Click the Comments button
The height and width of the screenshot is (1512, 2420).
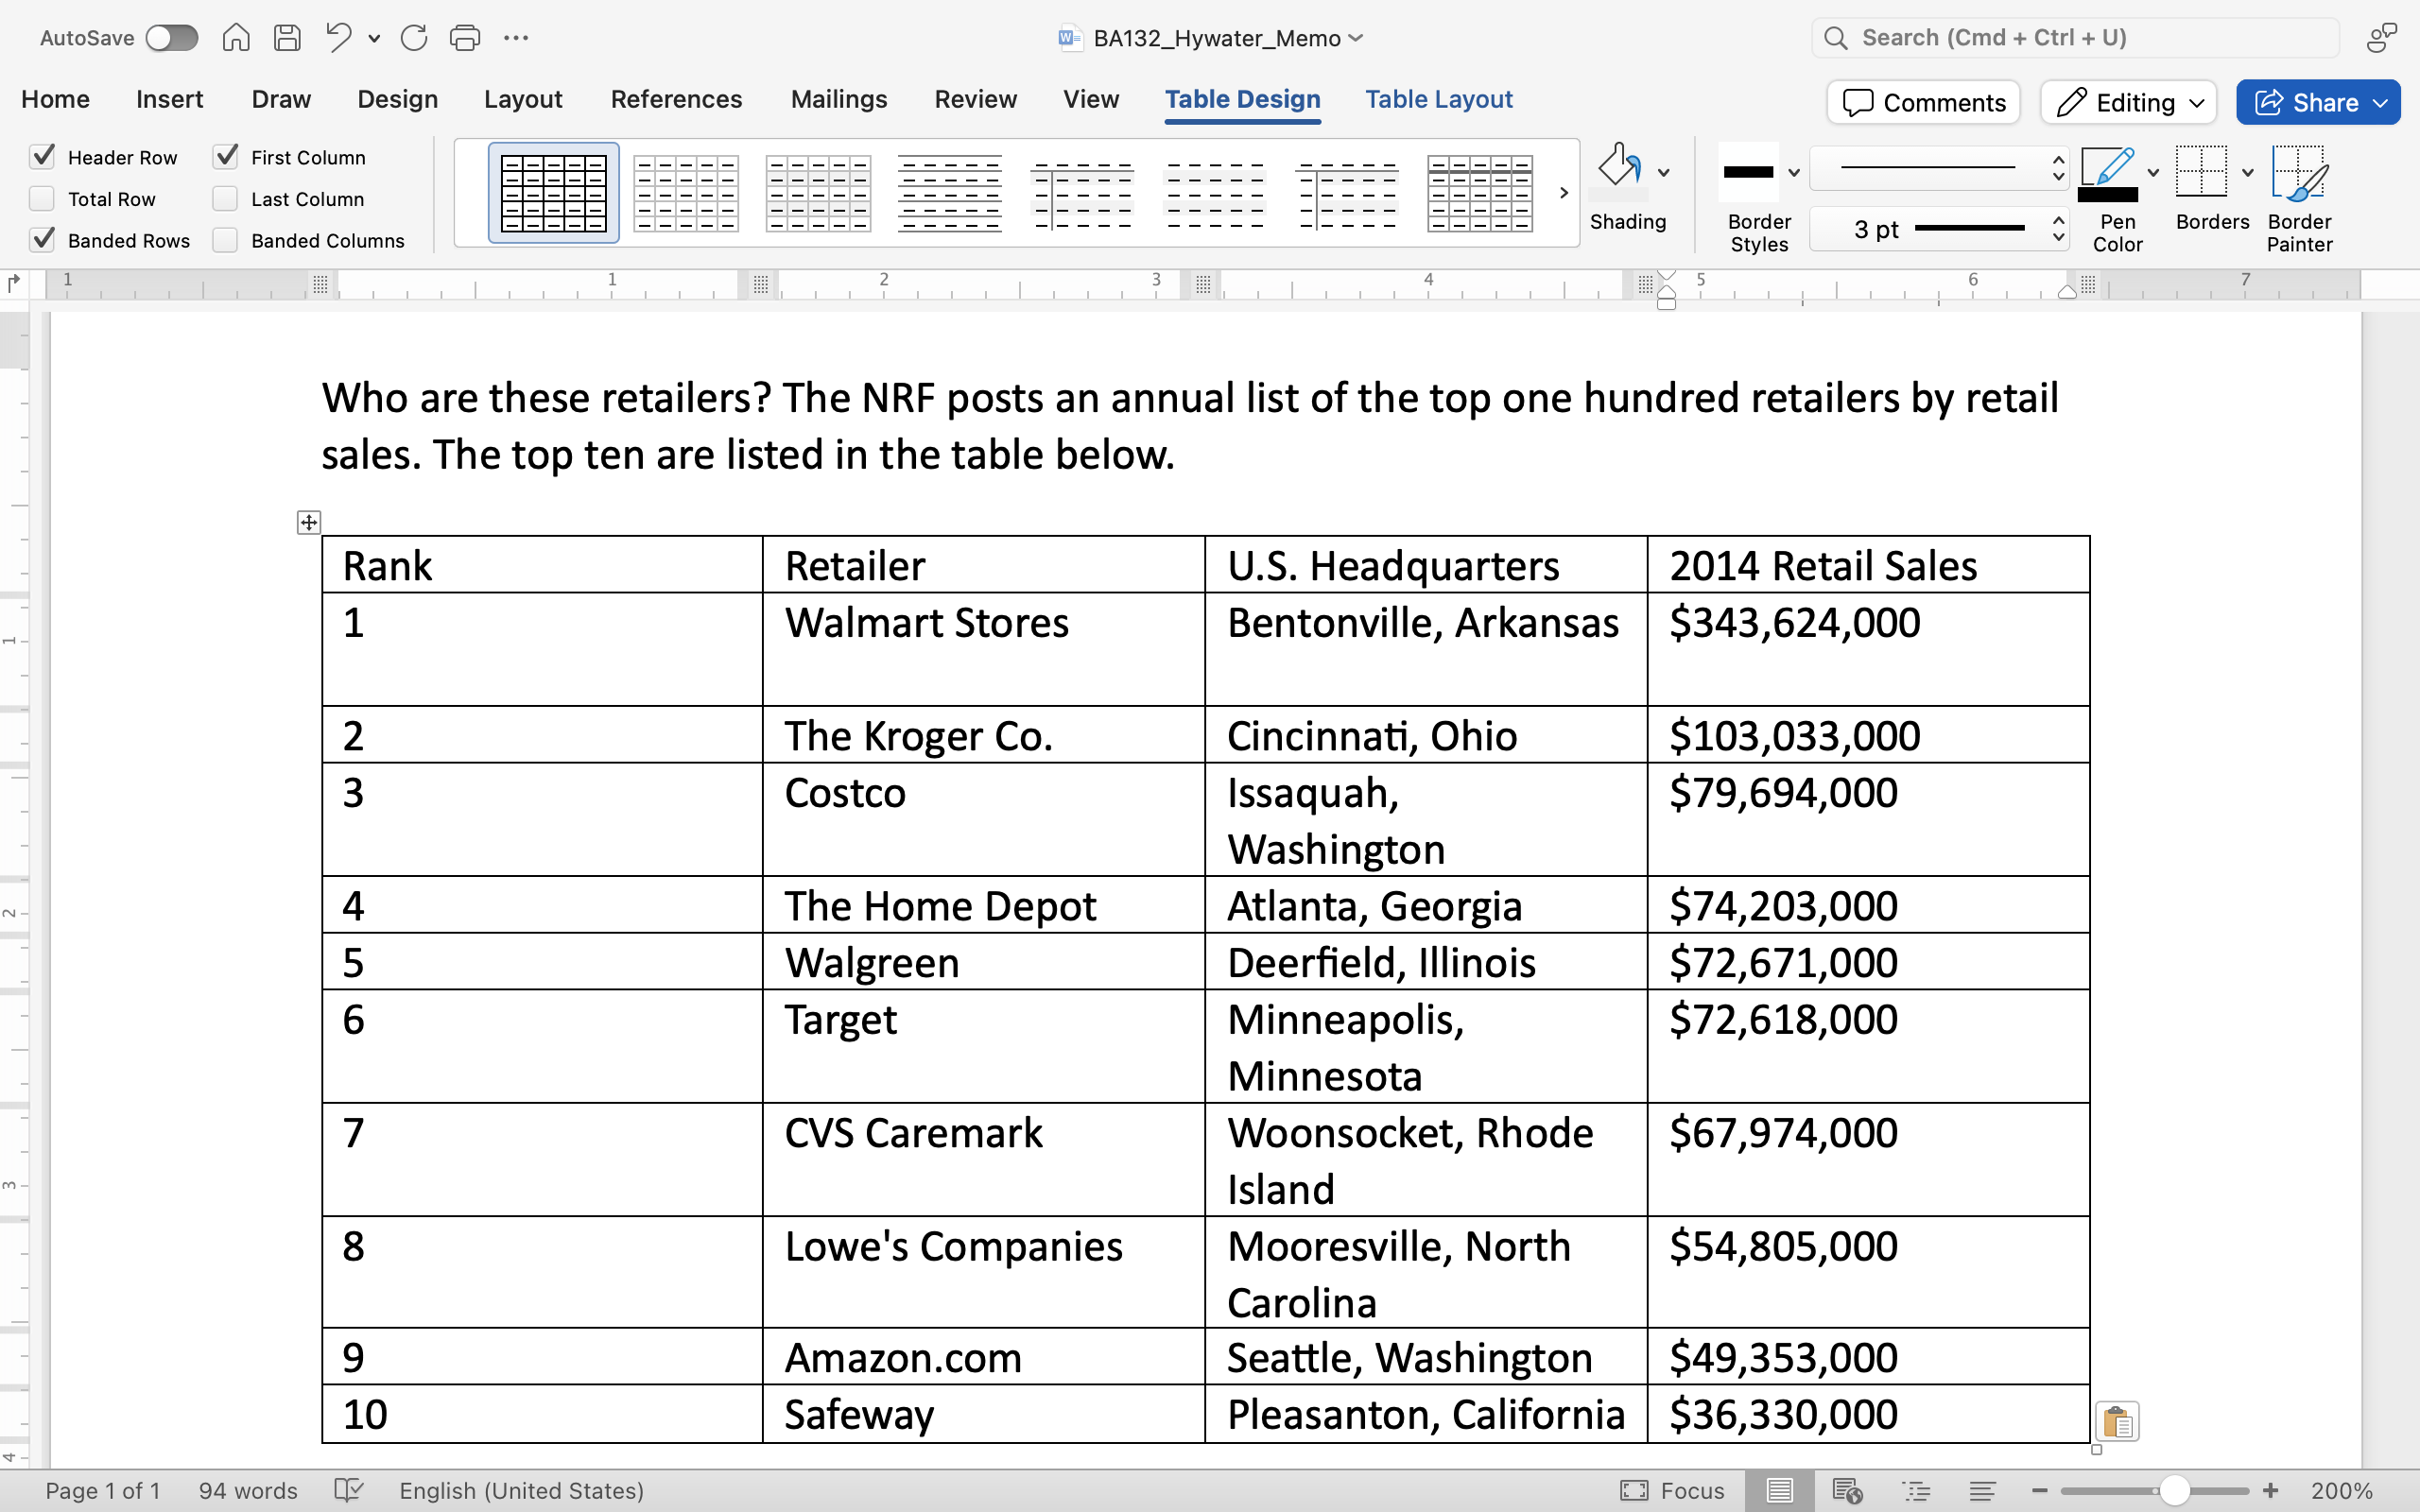click(x=1923, y=102)
